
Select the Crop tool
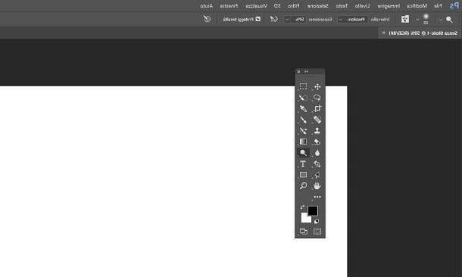coord(317,109)
